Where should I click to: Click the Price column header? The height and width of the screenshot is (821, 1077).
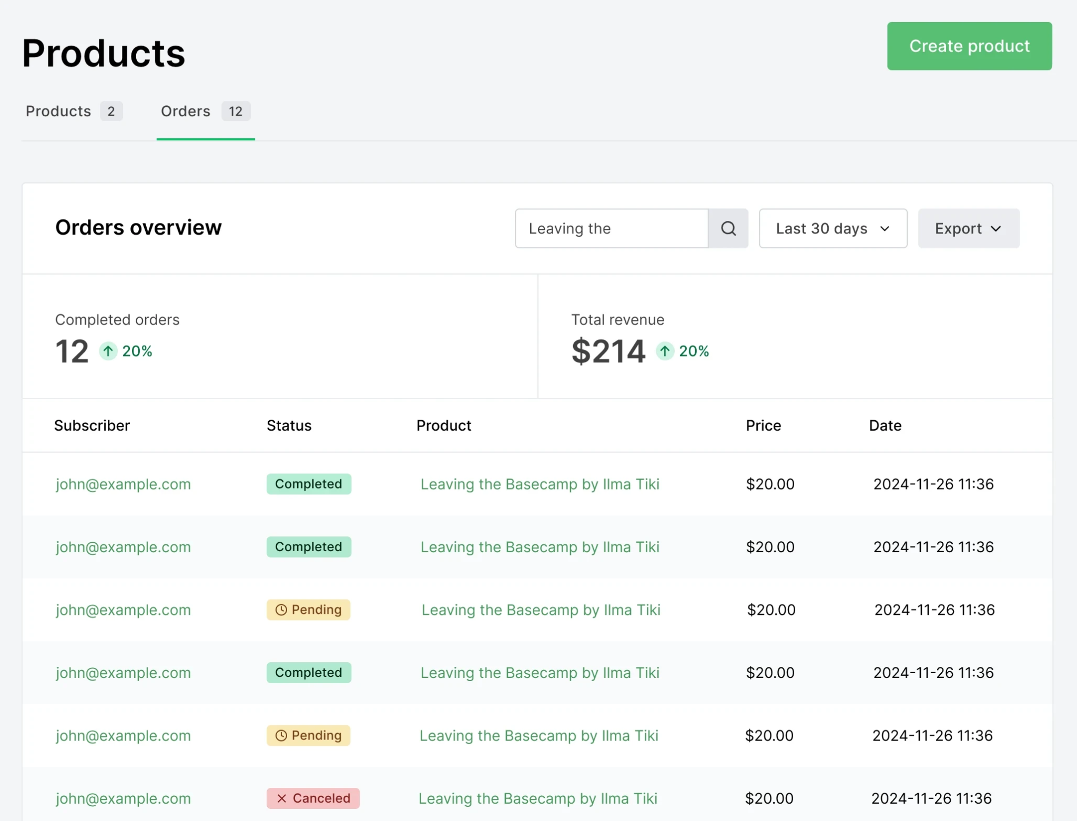click(763, 425)
